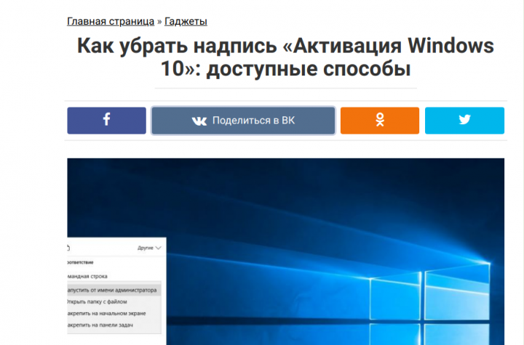
Task: Share the article on Odnoklassniki
Action: point(380,121)
